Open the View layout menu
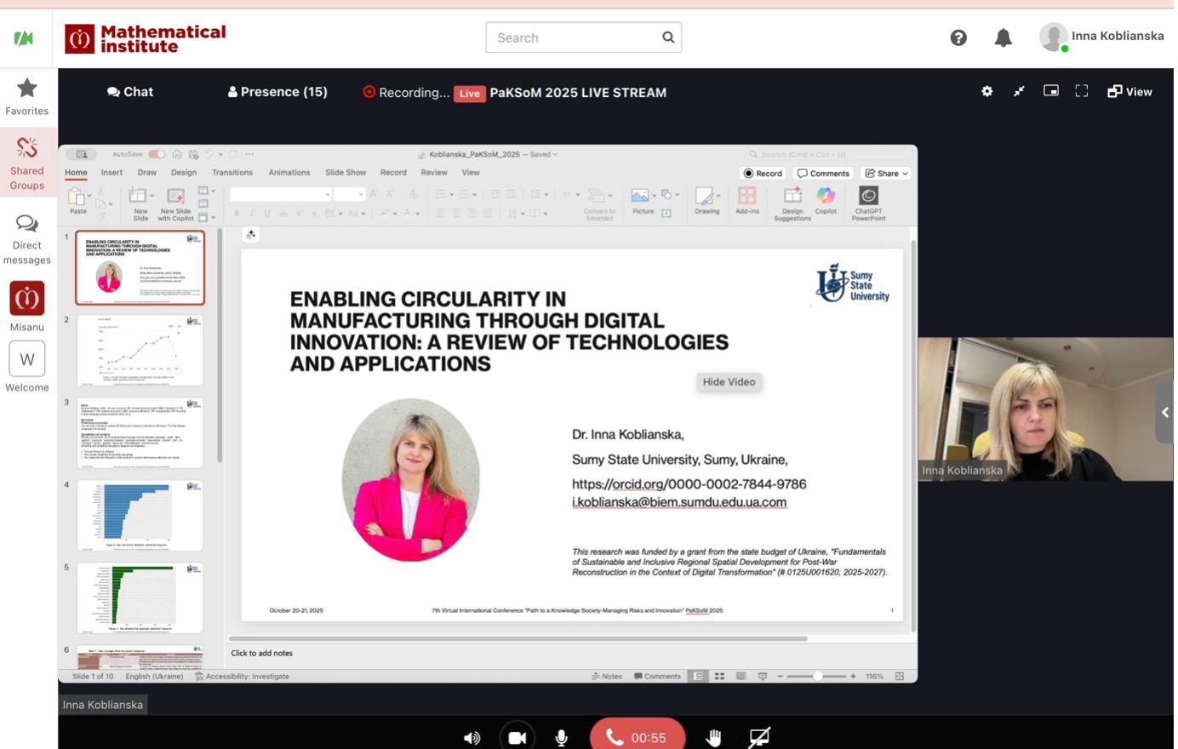This screenshot has width=1178, height=749. point(1129,92)
